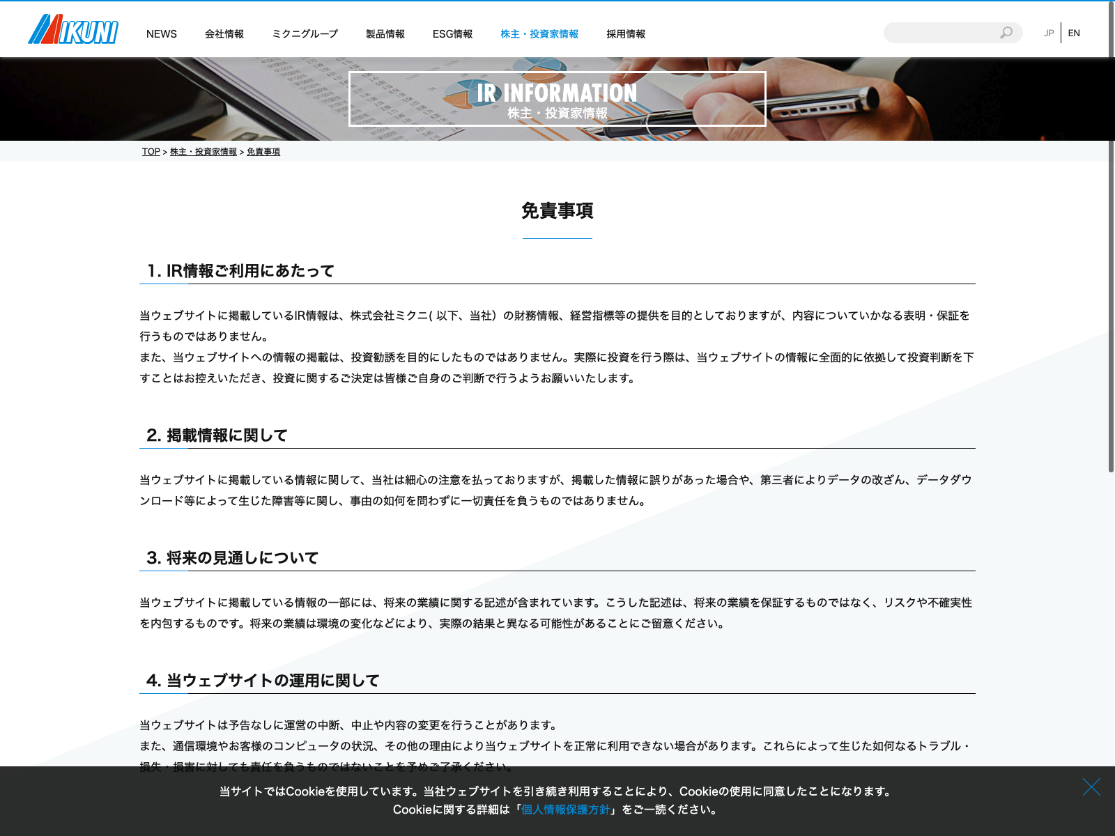Click inside the site search field
The height and width of the screenshot is (836, 1115).
pos(941,33)
